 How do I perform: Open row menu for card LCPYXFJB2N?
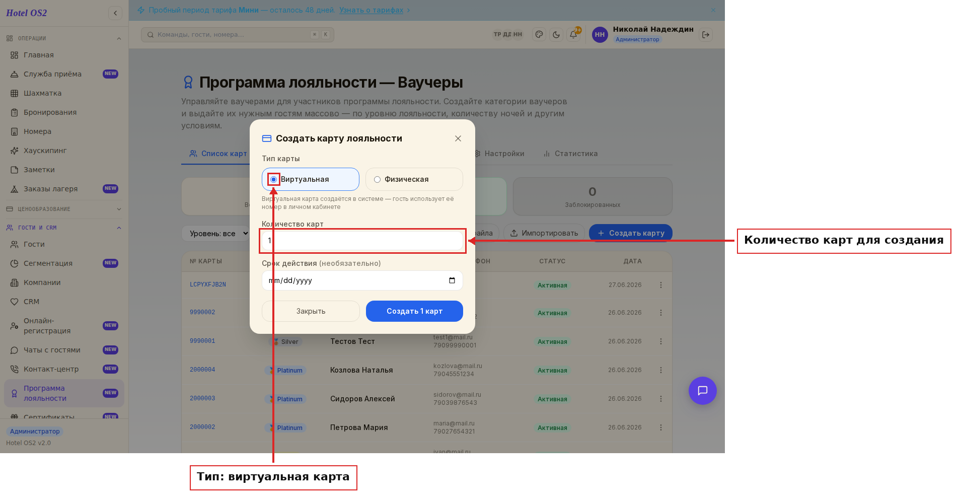tap(661, 285)
